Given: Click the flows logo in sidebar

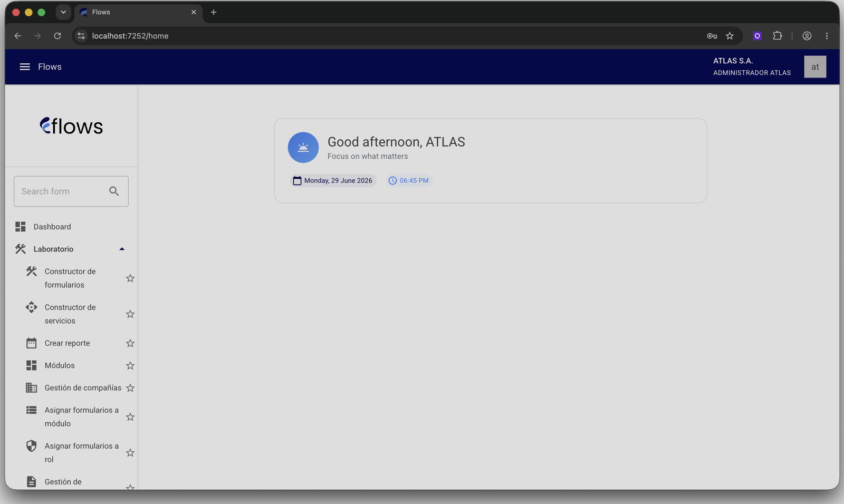Looking at the screenshot, I should point(71,126).
